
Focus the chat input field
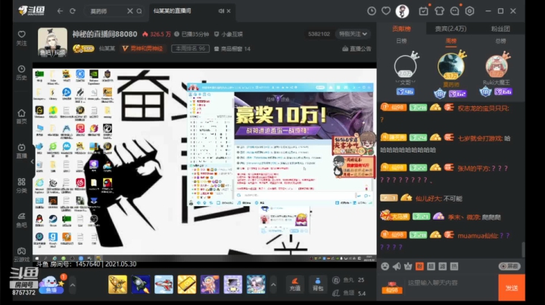[x=450, y=287]
